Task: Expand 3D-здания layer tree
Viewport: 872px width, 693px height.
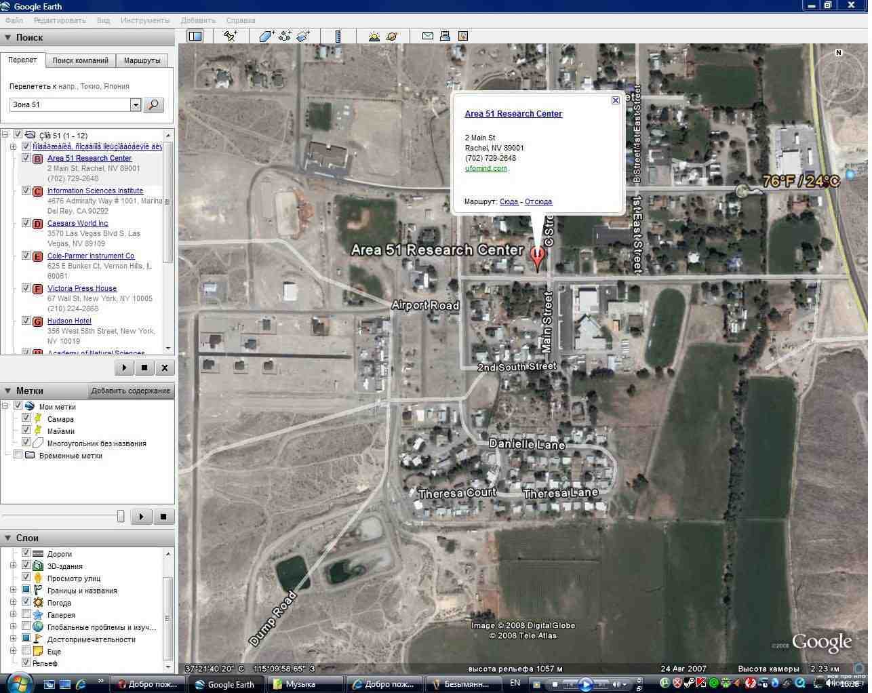Action: (13, 566)
